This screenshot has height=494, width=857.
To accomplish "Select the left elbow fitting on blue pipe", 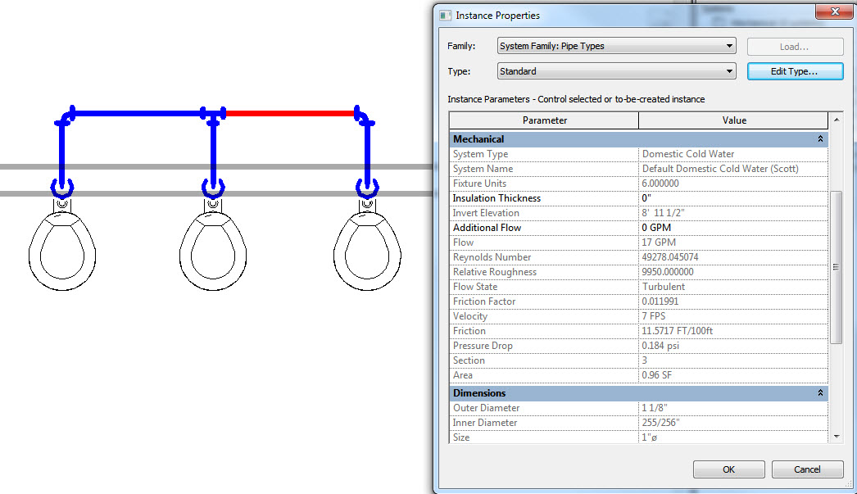I will click(x=65, y=116).
